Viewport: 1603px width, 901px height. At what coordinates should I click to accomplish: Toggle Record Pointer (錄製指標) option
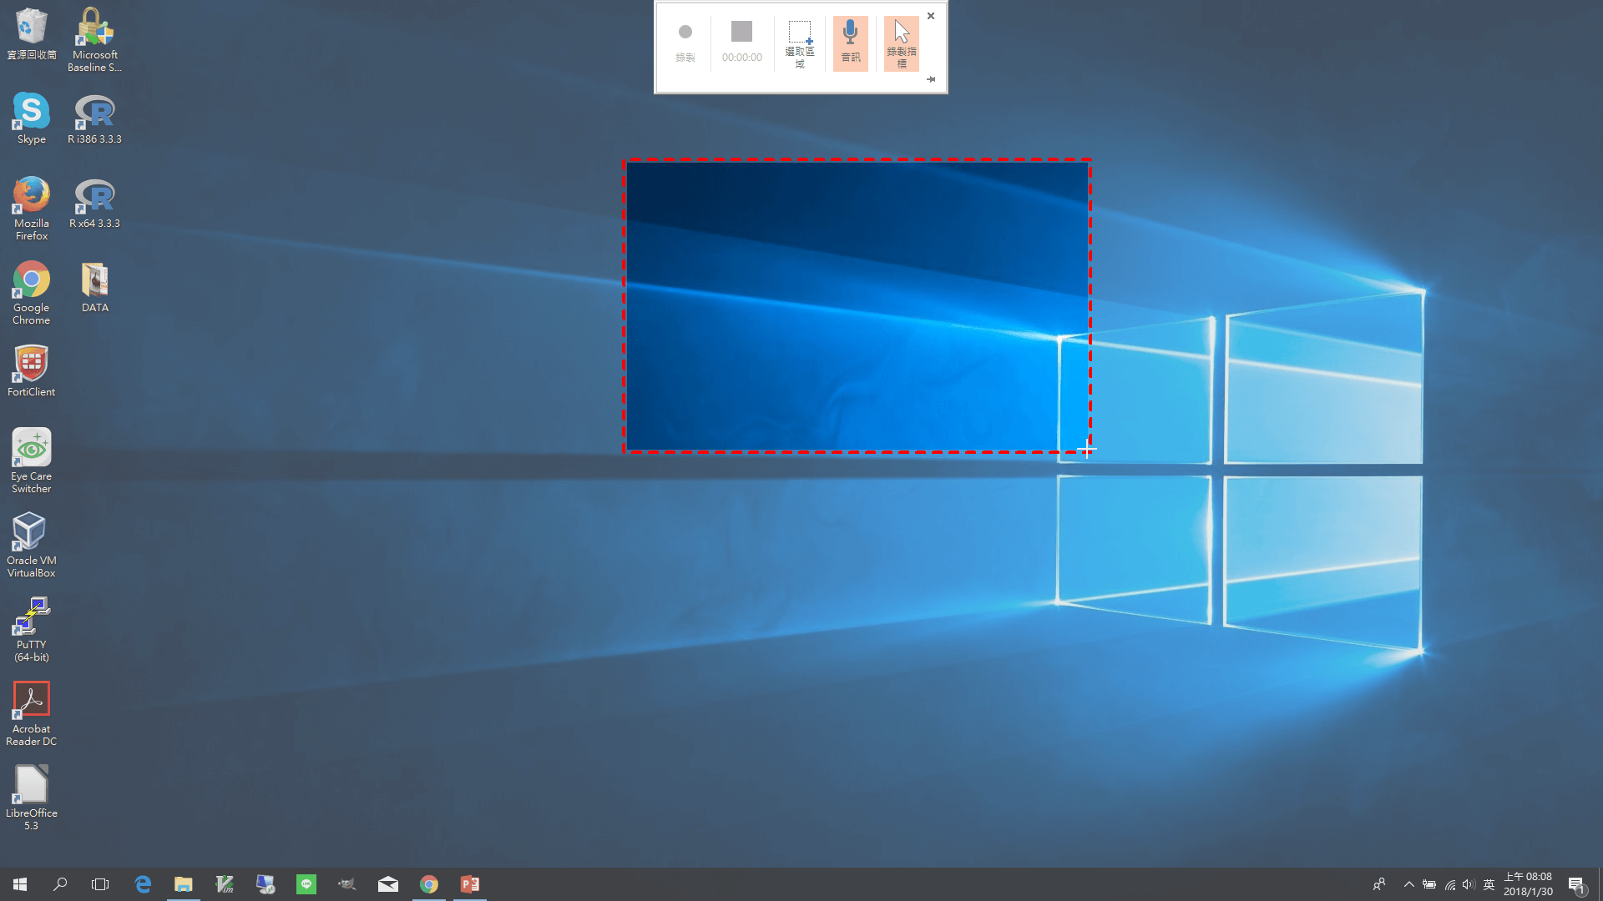901,43
